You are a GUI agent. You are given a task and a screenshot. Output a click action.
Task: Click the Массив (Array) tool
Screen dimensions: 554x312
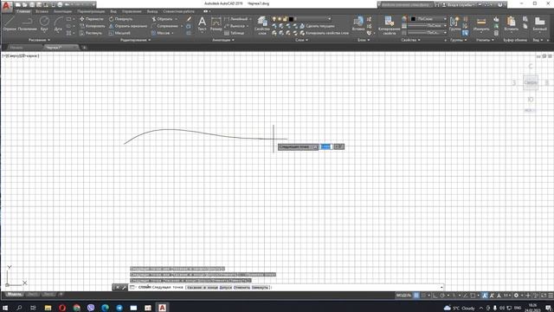(x=161, y=33)
